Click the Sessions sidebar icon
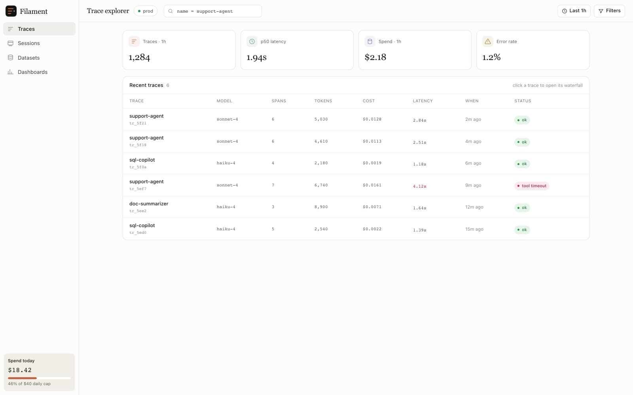 (x=10, y=43)
